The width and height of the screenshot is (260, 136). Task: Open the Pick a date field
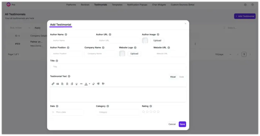(x=67, y=112)
